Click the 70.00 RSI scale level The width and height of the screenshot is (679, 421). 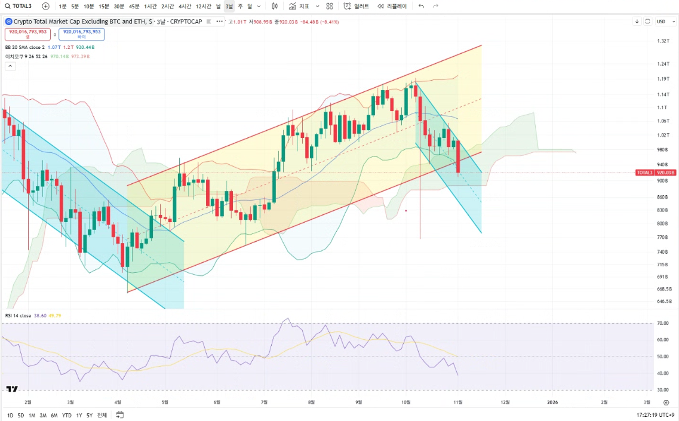[663, 323]
